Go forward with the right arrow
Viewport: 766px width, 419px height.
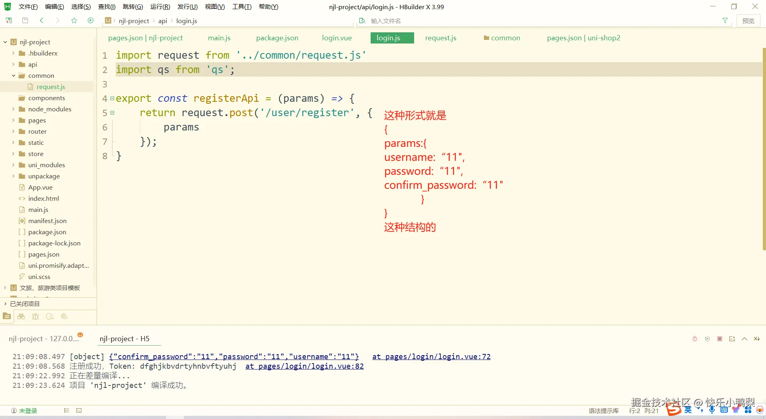click(58, 21)
